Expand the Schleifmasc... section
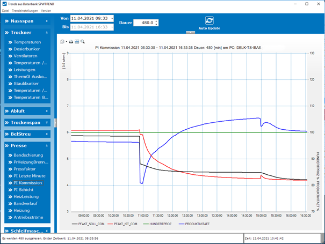325x244 pixels. pyautogui.click(x=47, y=231)
